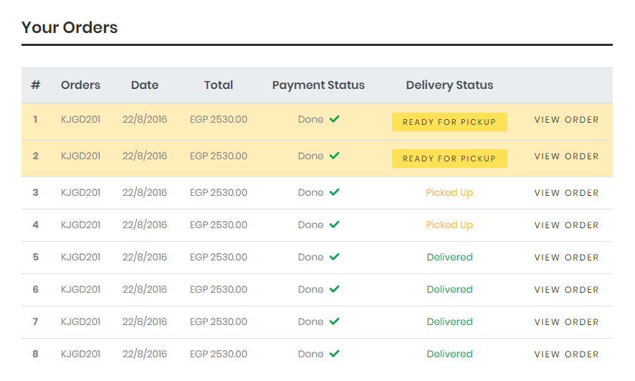This screenshot has width=635, height=381.
Task: Click the green checkmark in row 5
Action: coord(334,257)
